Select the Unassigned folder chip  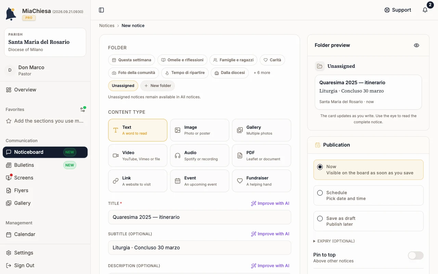tap(123, 86)
